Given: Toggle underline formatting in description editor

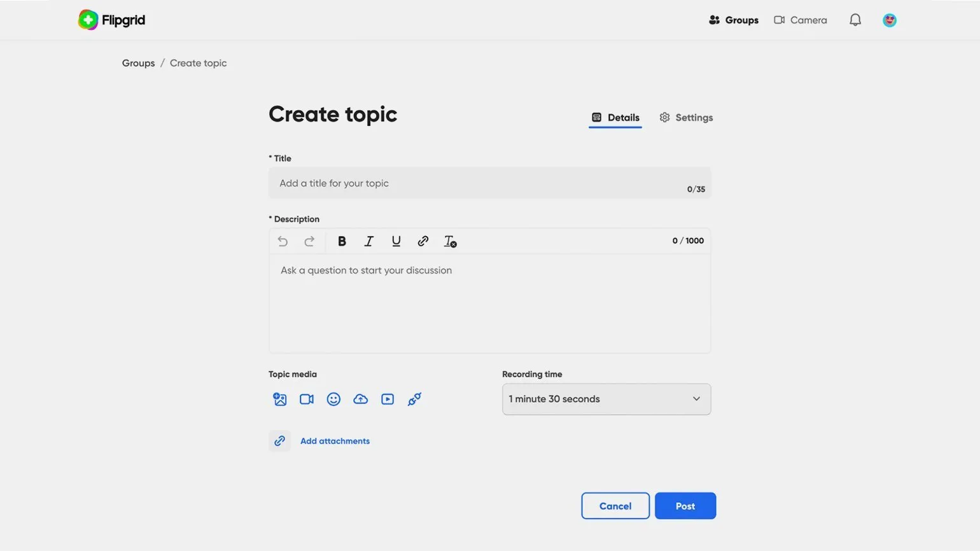Looking at the screenshot, I should 396,241.
